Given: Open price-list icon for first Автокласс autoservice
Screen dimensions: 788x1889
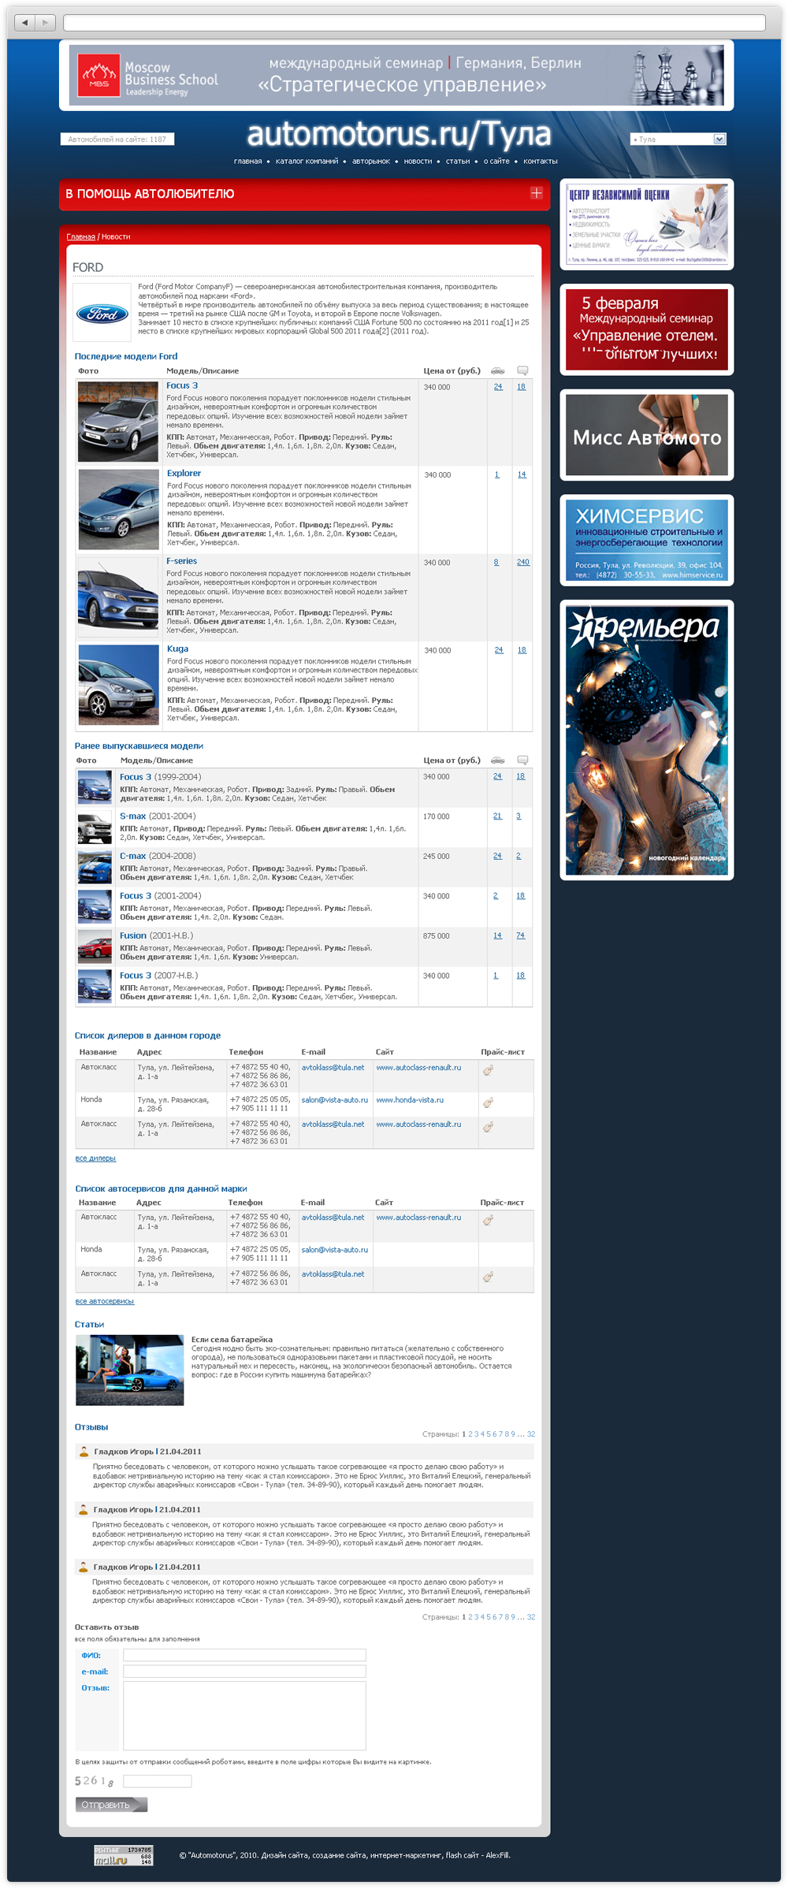Looking at the screenshot, I should [x=488, y=1220].
